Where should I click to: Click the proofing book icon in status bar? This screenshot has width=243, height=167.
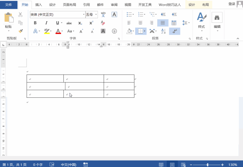(52, 164)
